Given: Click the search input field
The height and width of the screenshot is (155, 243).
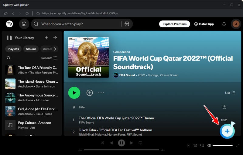Looking at the screenshot, I should (x=80, y=24).
